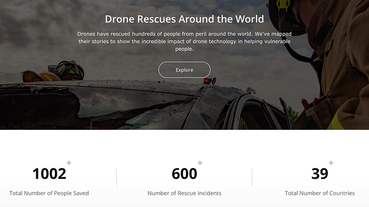Click the 600 rescue incidents number
Image resolution: width=369 pixels, height=207 pixels.
[x=184, y=174]
